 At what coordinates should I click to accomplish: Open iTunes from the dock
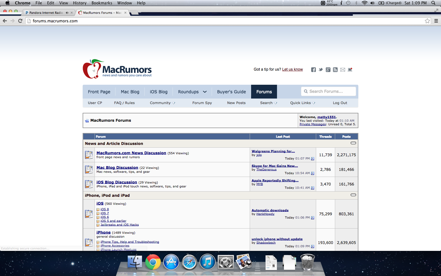pyautogui.click(x=207, y=262)
